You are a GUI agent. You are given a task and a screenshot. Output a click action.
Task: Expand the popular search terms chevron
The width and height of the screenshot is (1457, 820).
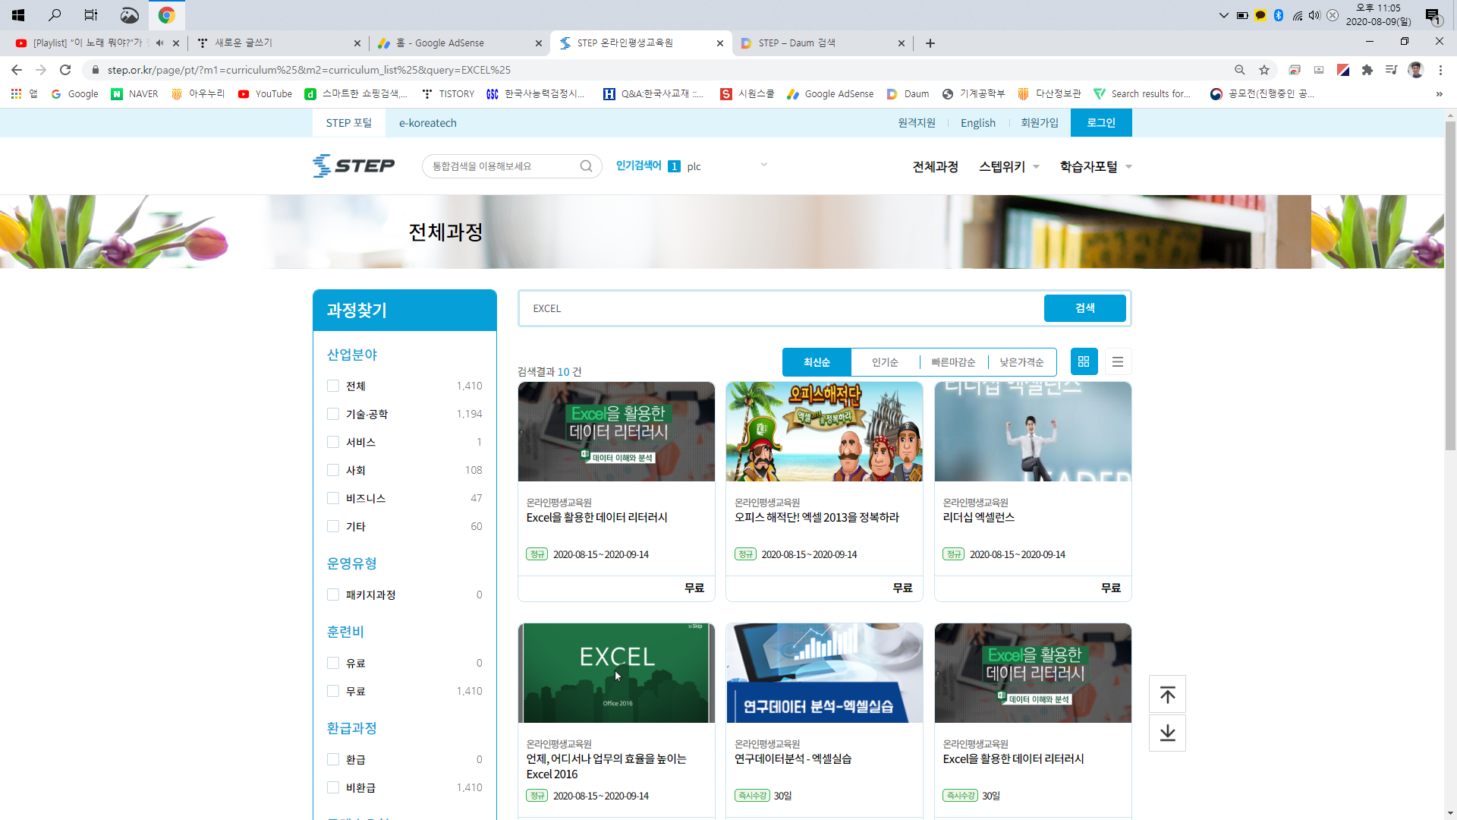click(x=764, y=165)
